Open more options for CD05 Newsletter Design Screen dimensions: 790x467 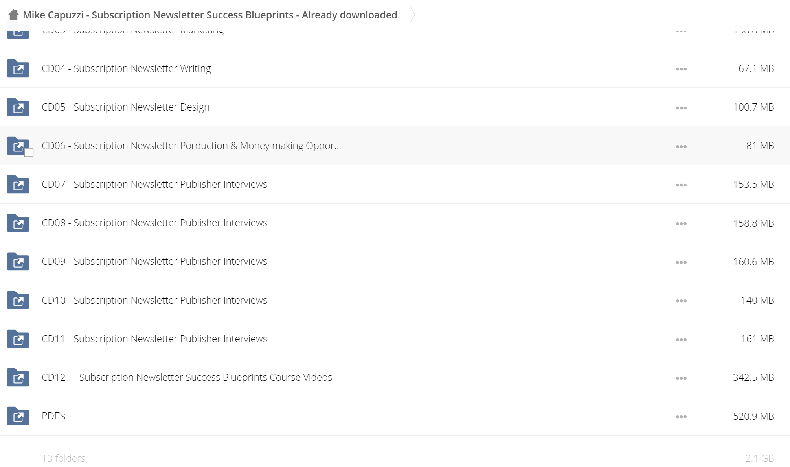click(x=681, y=108)
